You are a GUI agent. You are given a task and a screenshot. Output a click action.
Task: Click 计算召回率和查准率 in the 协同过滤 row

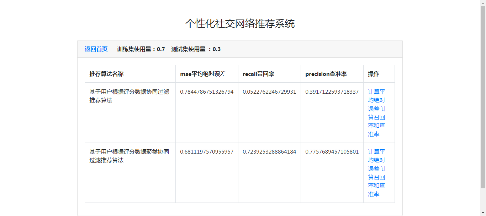(x=377, y=121)
